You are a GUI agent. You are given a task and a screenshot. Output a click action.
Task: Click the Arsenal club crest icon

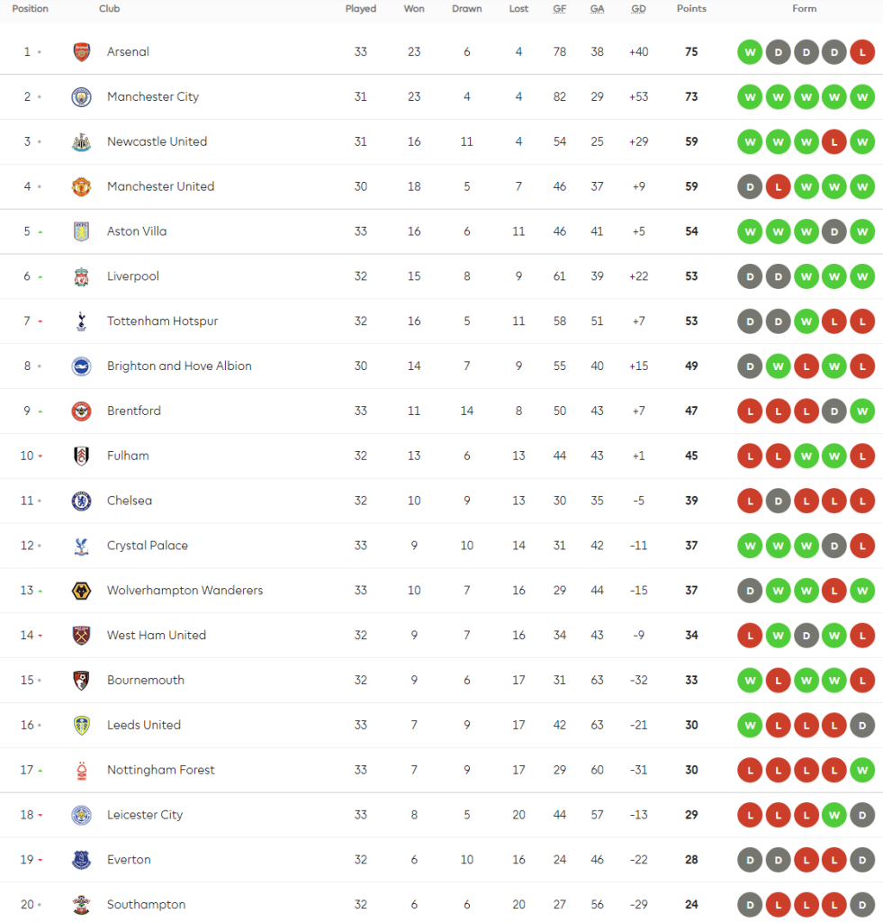click(x=82, y=52)
